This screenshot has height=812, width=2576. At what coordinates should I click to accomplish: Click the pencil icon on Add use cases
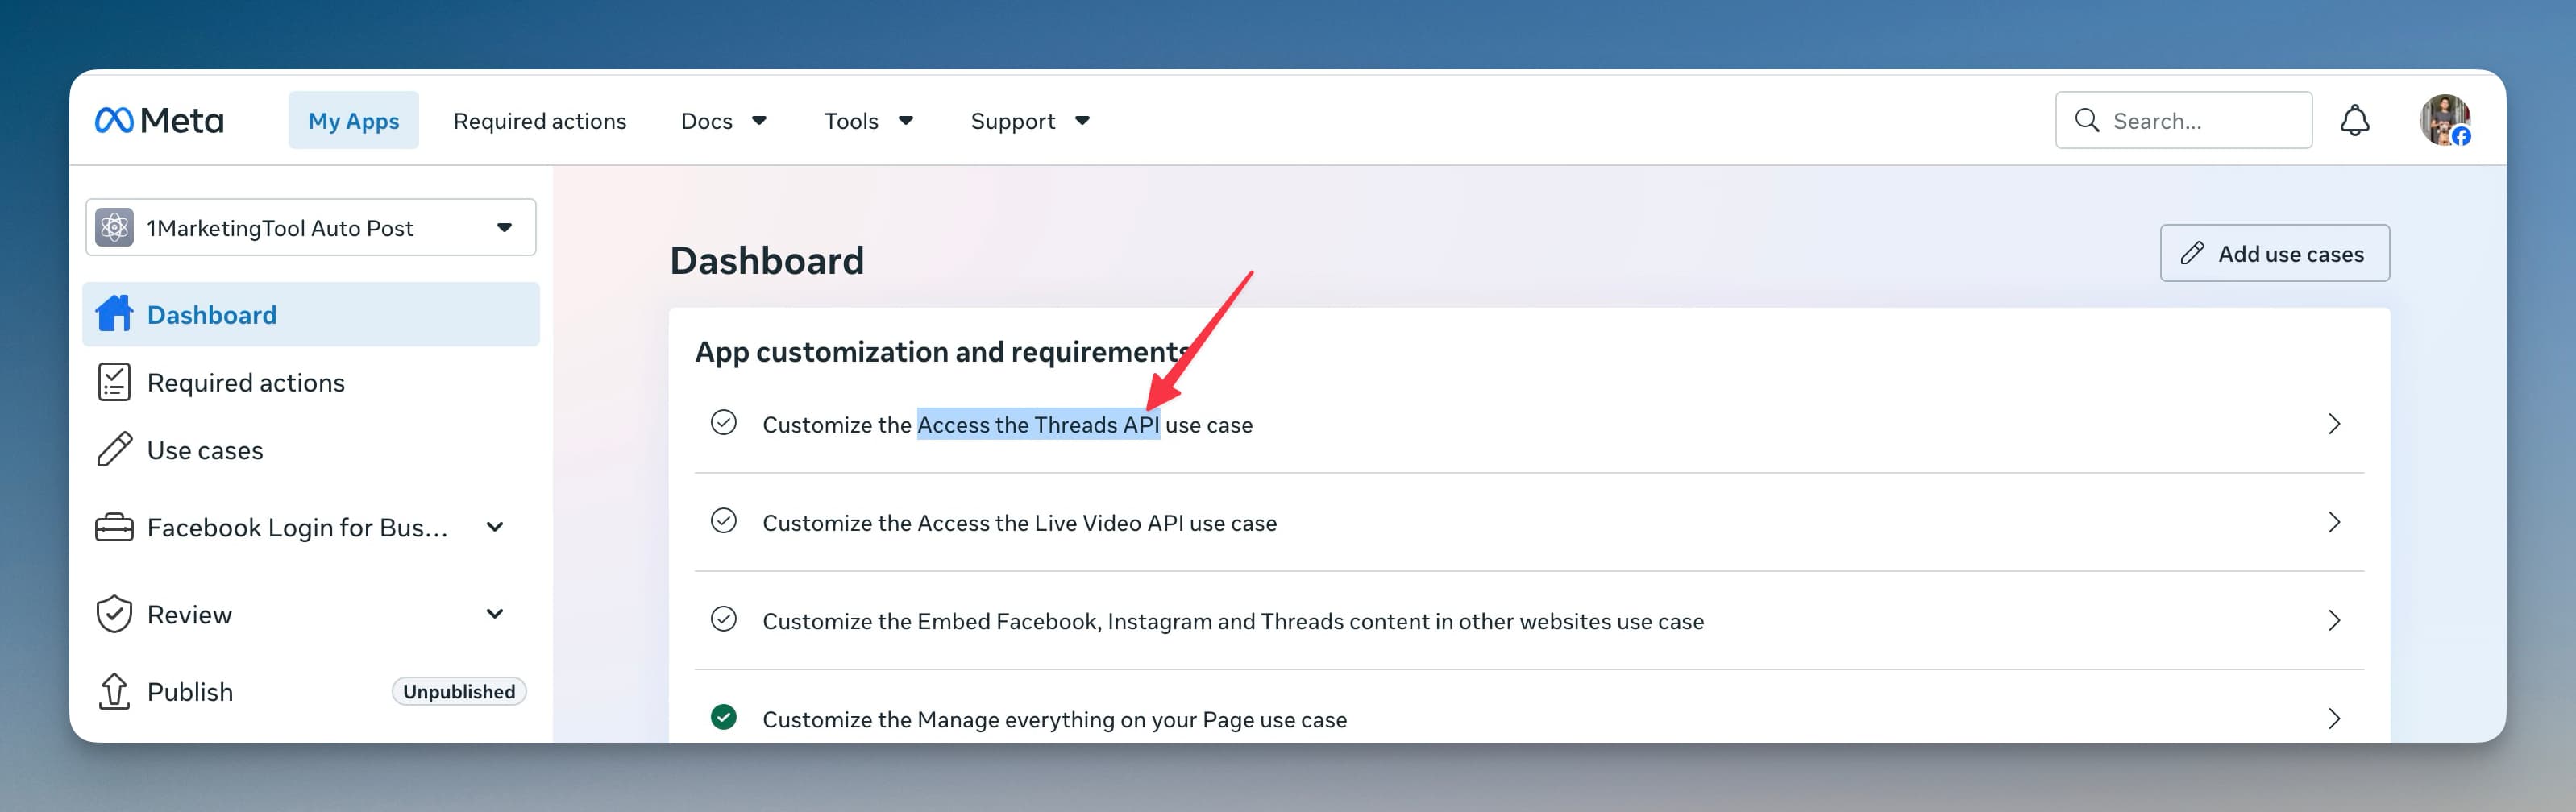[x=2192, y=253]
